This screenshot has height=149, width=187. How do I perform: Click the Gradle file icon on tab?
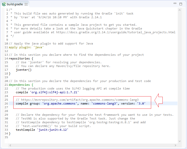click(4, 4)
